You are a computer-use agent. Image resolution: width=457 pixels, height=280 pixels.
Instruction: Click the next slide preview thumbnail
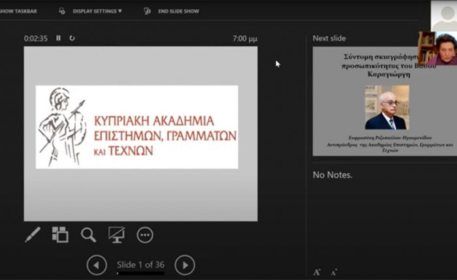pos(385,102)
